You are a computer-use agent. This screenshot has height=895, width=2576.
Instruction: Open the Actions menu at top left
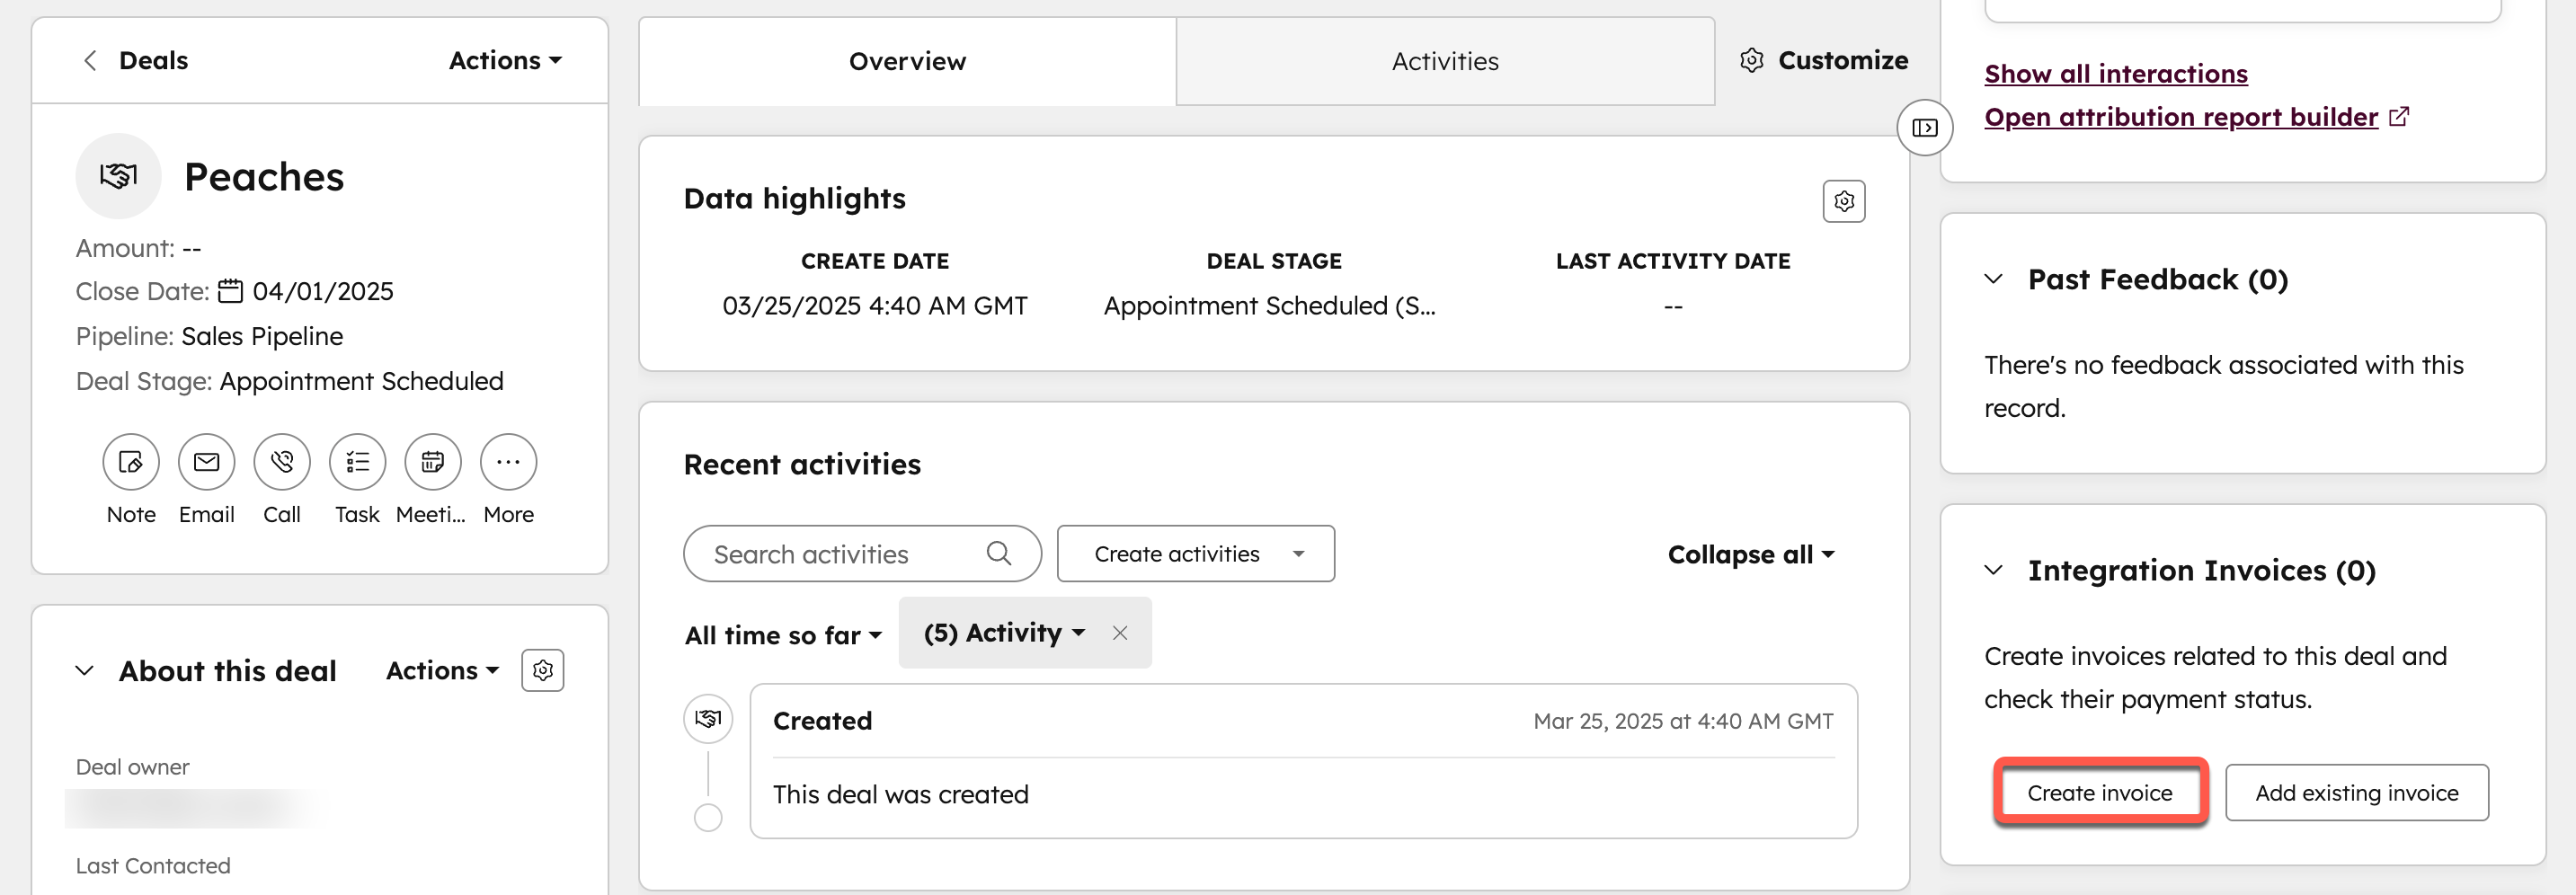coord(504,60)
